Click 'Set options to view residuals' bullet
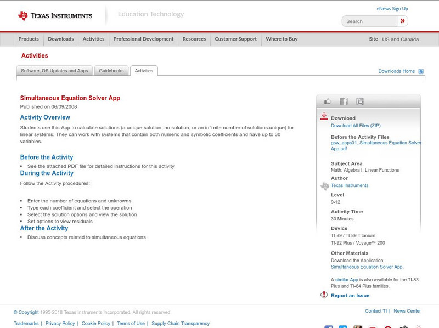Image resolution: width=439 pixels, height=328 pixels. point(60,222)
